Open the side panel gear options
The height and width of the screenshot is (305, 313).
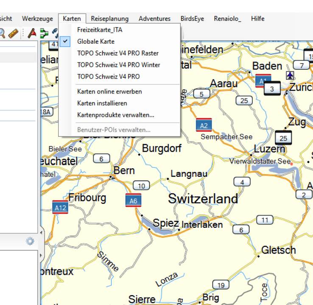tap(30, 241)
